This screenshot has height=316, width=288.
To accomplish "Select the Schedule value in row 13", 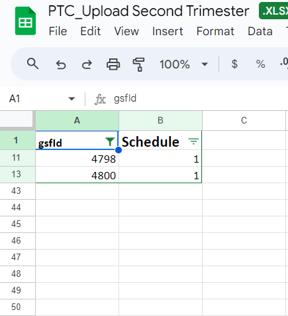I will pos(160,175).
